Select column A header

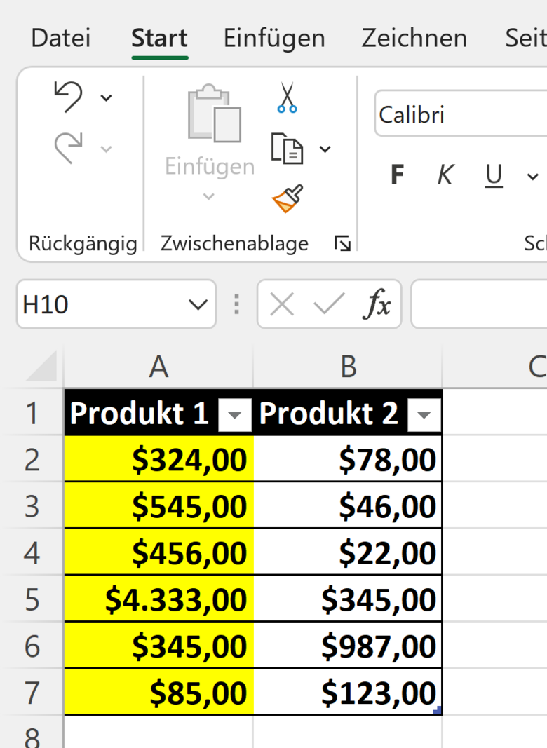click(158, 367)
